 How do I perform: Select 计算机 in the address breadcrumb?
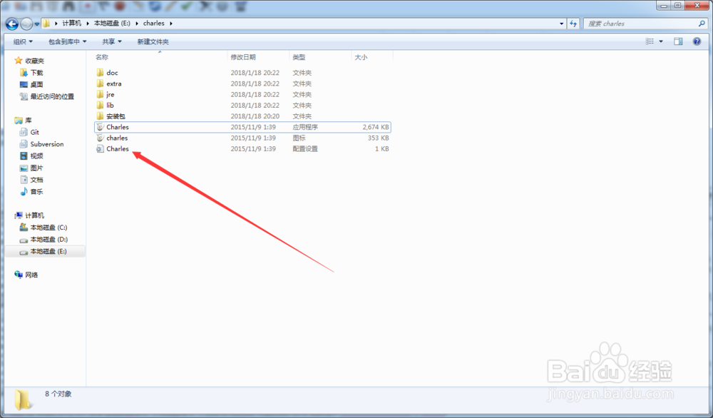click(71, 24)
